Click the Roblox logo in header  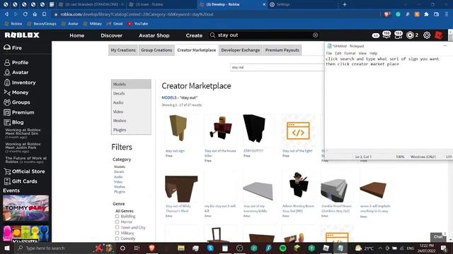(22, 35)
